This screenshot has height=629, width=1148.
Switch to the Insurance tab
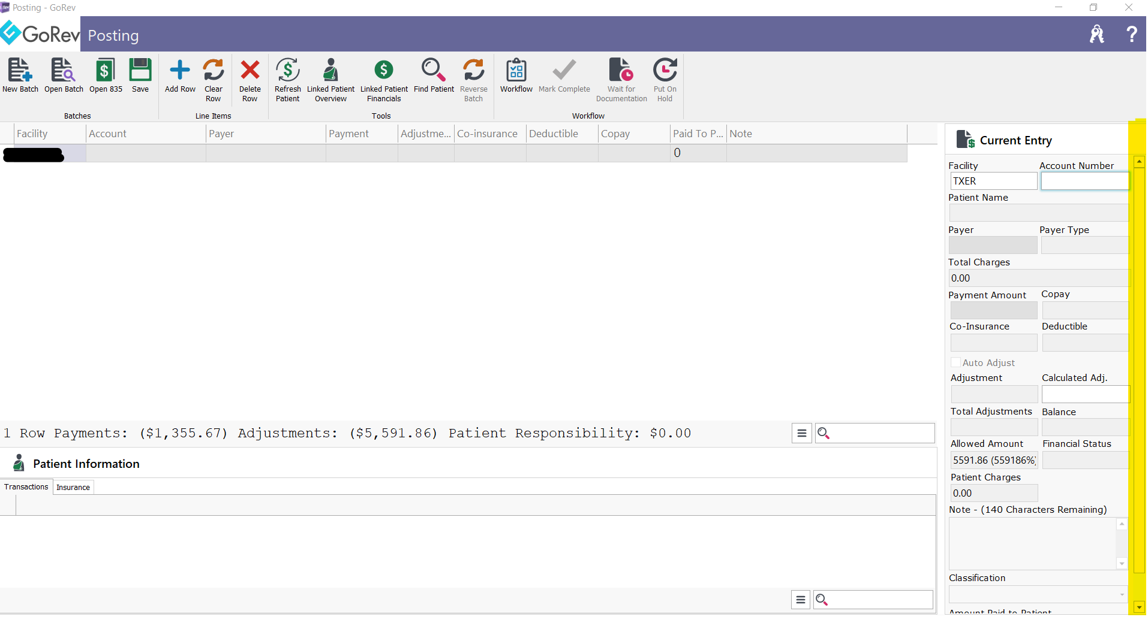point(73,487)
